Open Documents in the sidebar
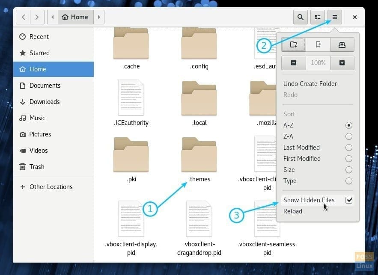Image resolution: width=378 pixels, height=275 pixels. point(54,86)
